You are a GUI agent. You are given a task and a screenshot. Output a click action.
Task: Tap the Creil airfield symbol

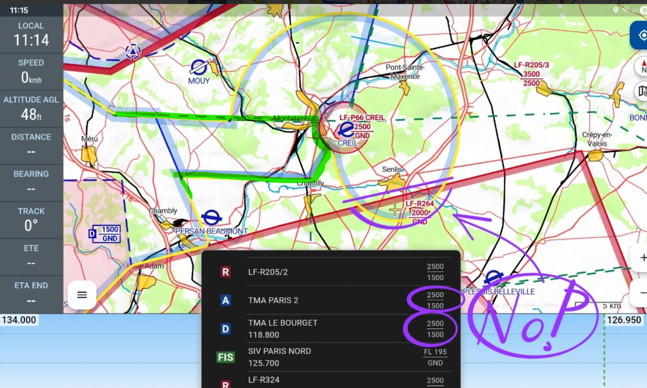346,130
